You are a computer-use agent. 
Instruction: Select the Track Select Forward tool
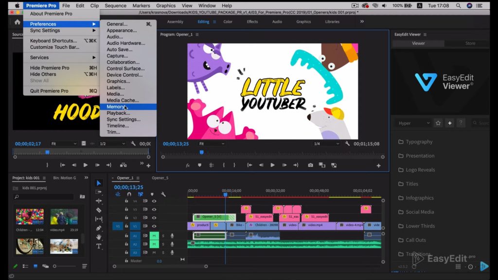point(99,192)
